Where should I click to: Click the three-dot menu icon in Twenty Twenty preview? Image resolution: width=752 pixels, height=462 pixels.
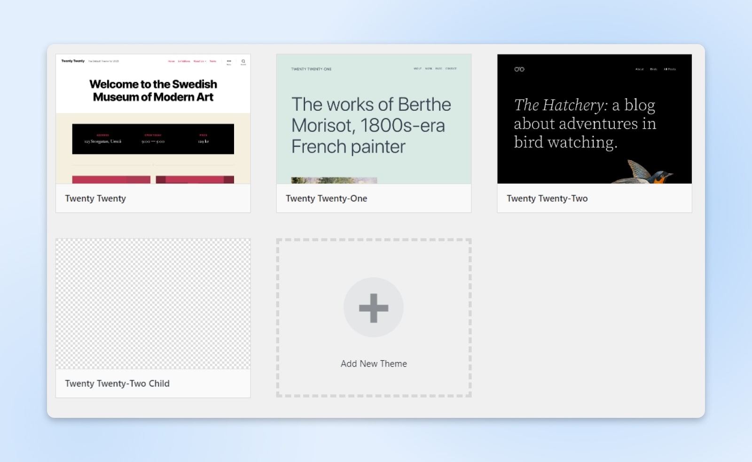coord(229,61)
